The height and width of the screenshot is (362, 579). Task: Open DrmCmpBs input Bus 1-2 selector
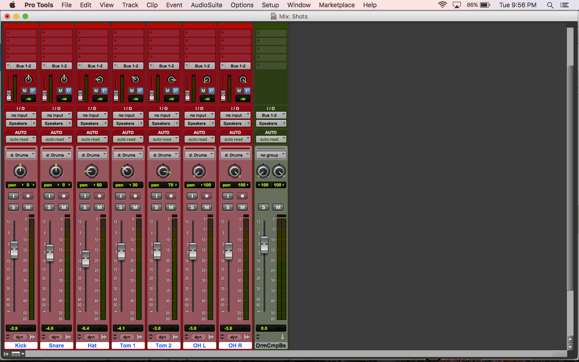(271, 115)
